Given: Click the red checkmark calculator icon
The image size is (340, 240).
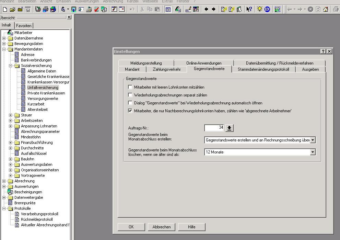Looking at the screenshot, I should (x=96, y=9).
